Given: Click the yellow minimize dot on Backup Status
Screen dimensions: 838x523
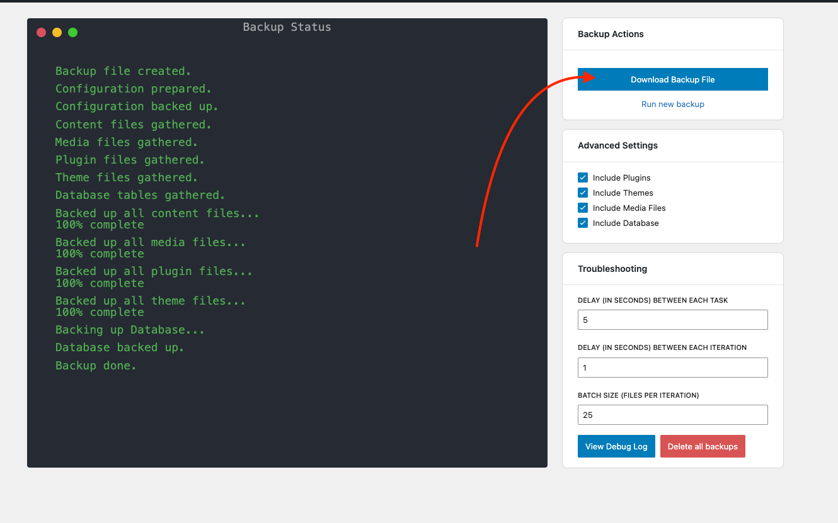Looking at the screenshot, I should 57,32.
